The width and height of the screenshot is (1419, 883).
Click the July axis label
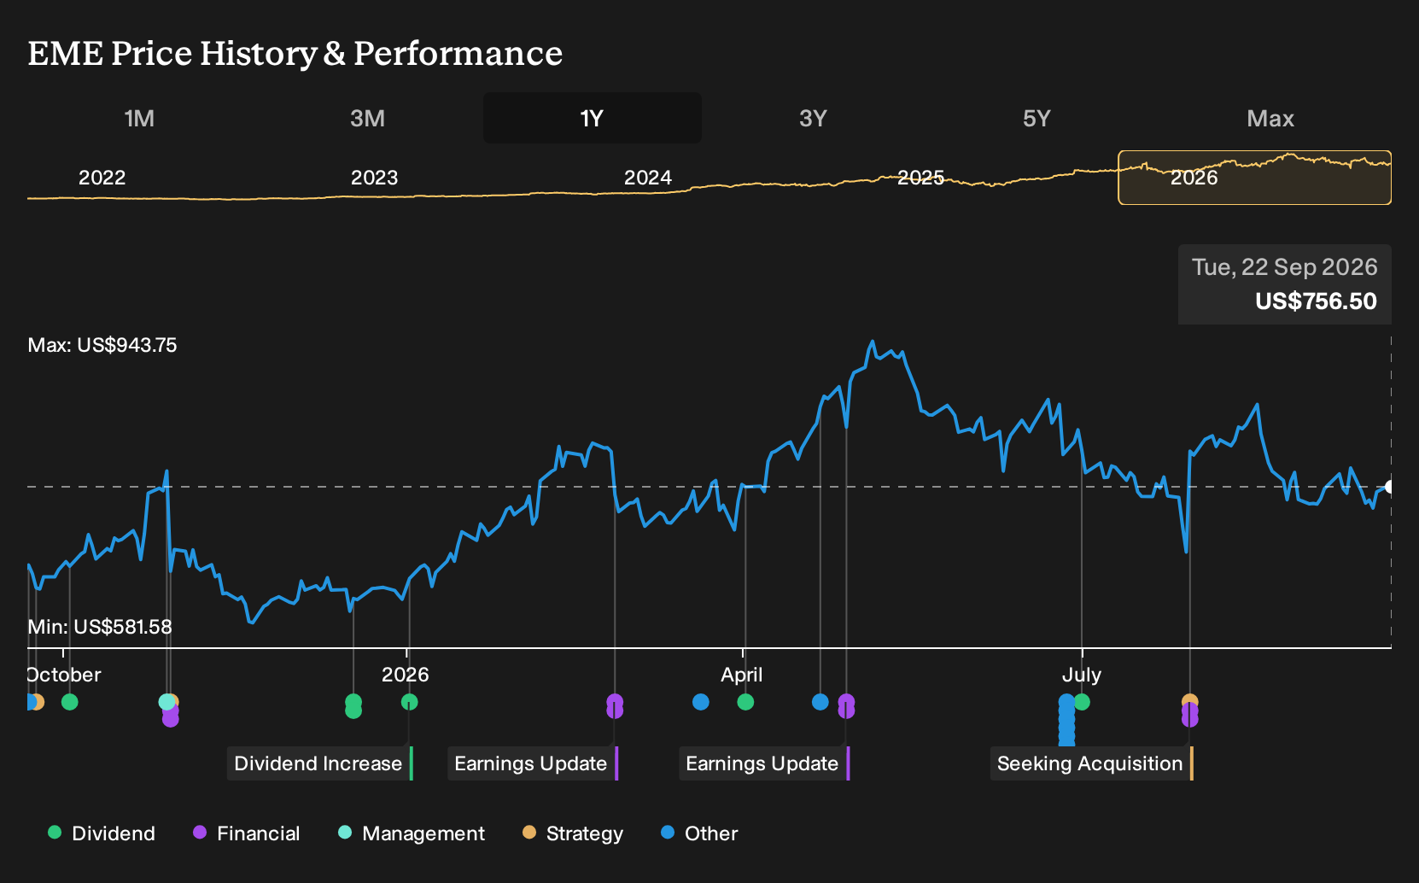[1082, 675]
